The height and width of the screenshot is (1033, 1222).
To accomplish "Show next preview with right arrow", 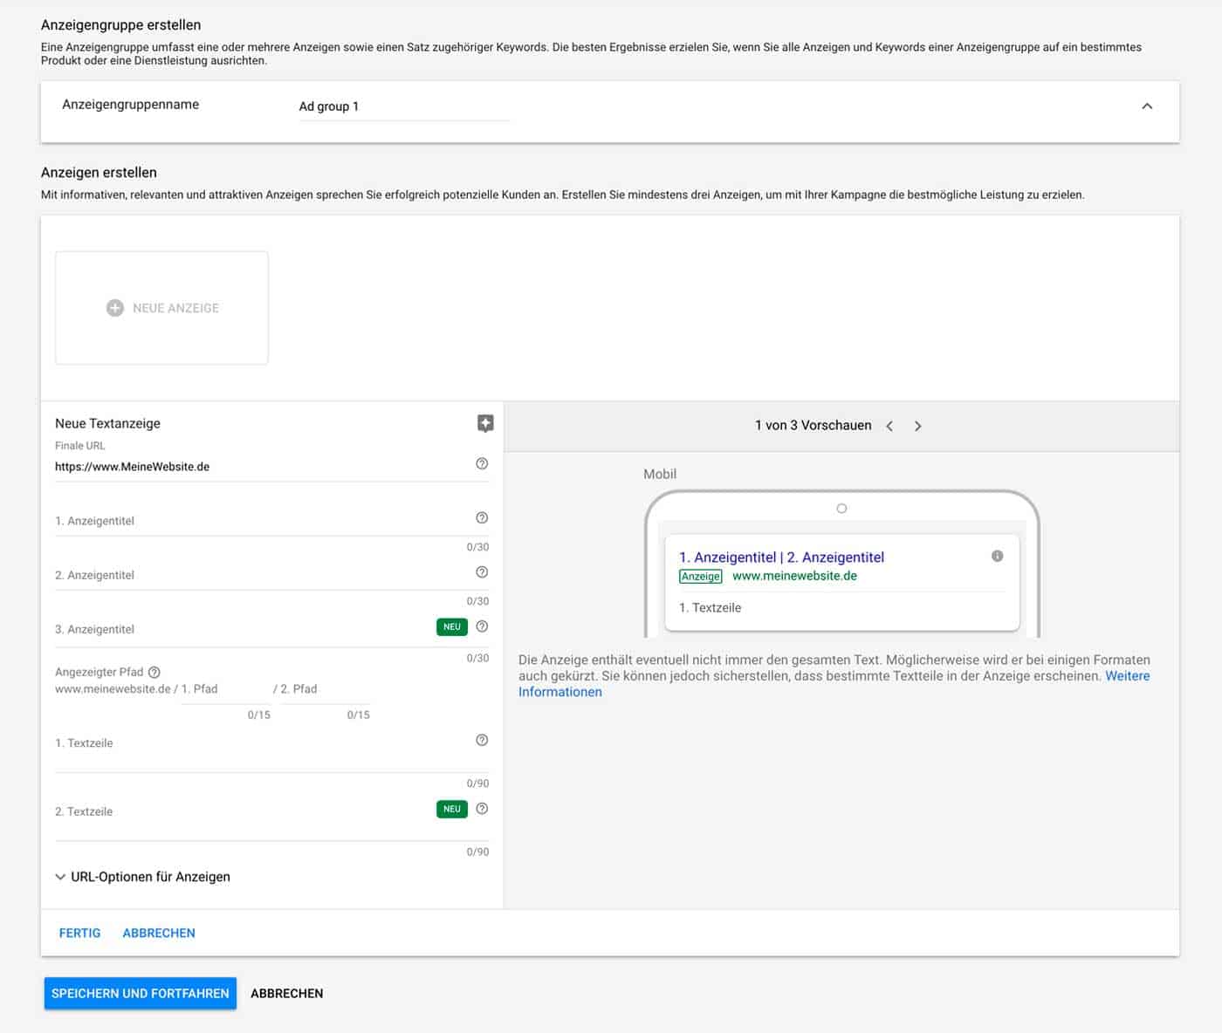I will pos(917,426).
